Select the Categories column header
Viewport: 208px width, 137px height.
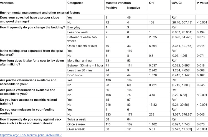click(x=75, y=3)
